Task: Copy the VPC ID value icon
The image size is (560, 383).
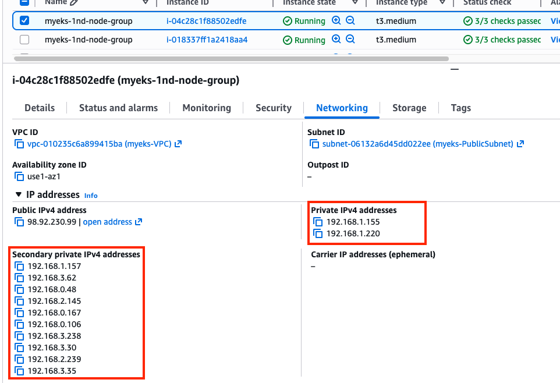Action: (x=19, y=144)
